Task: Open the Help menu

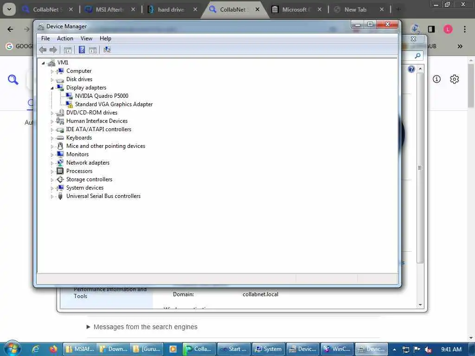Action: (x=105, y=38)
